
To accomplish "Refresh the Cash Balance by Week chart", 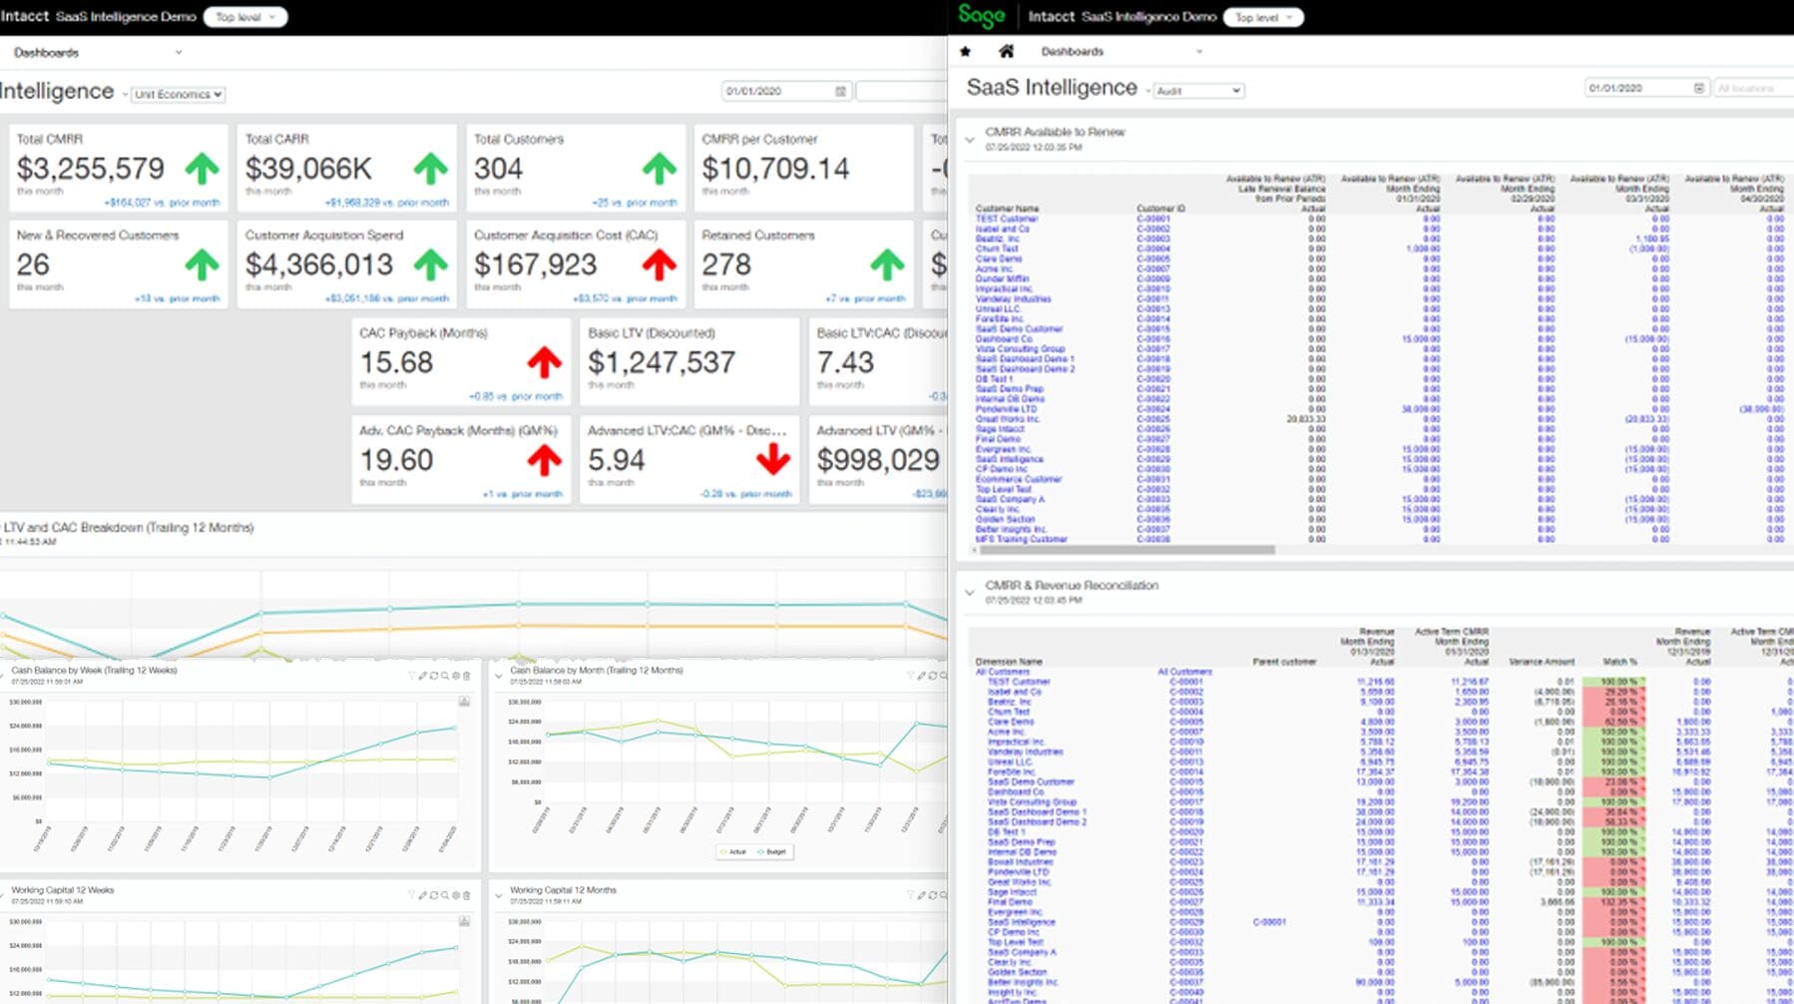I will (434, 676).
